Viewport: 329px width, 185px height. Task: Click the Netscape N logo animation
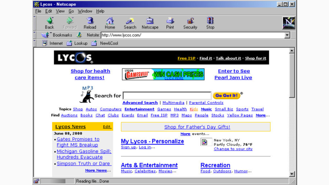[x=289, y=23]
